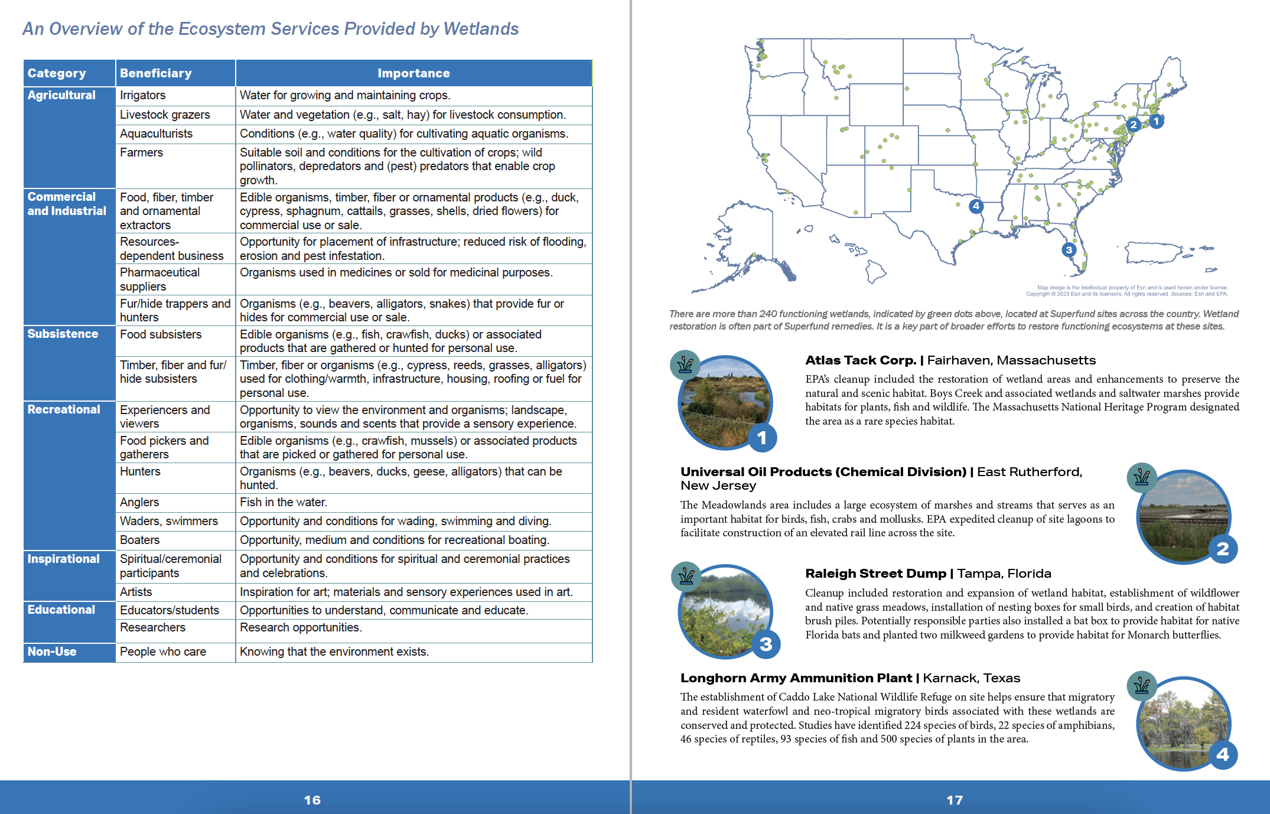Click the Recreational category cell
This screenshot has height=814, width=1270.
tap(64, 409)
